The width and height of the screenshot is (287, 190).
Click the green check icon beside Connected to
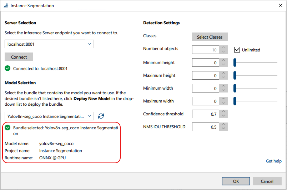[x=7, y=69]
